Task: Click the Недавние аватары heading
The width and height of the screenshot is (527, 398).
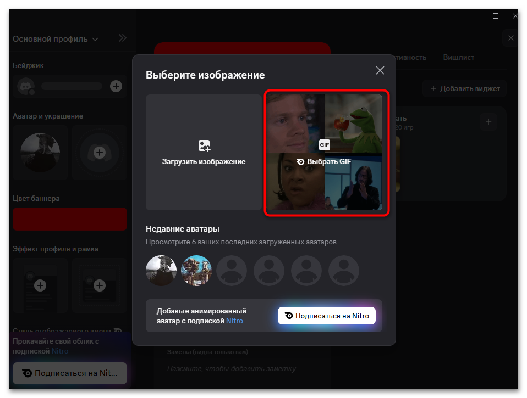Action: tap(183, 229)
